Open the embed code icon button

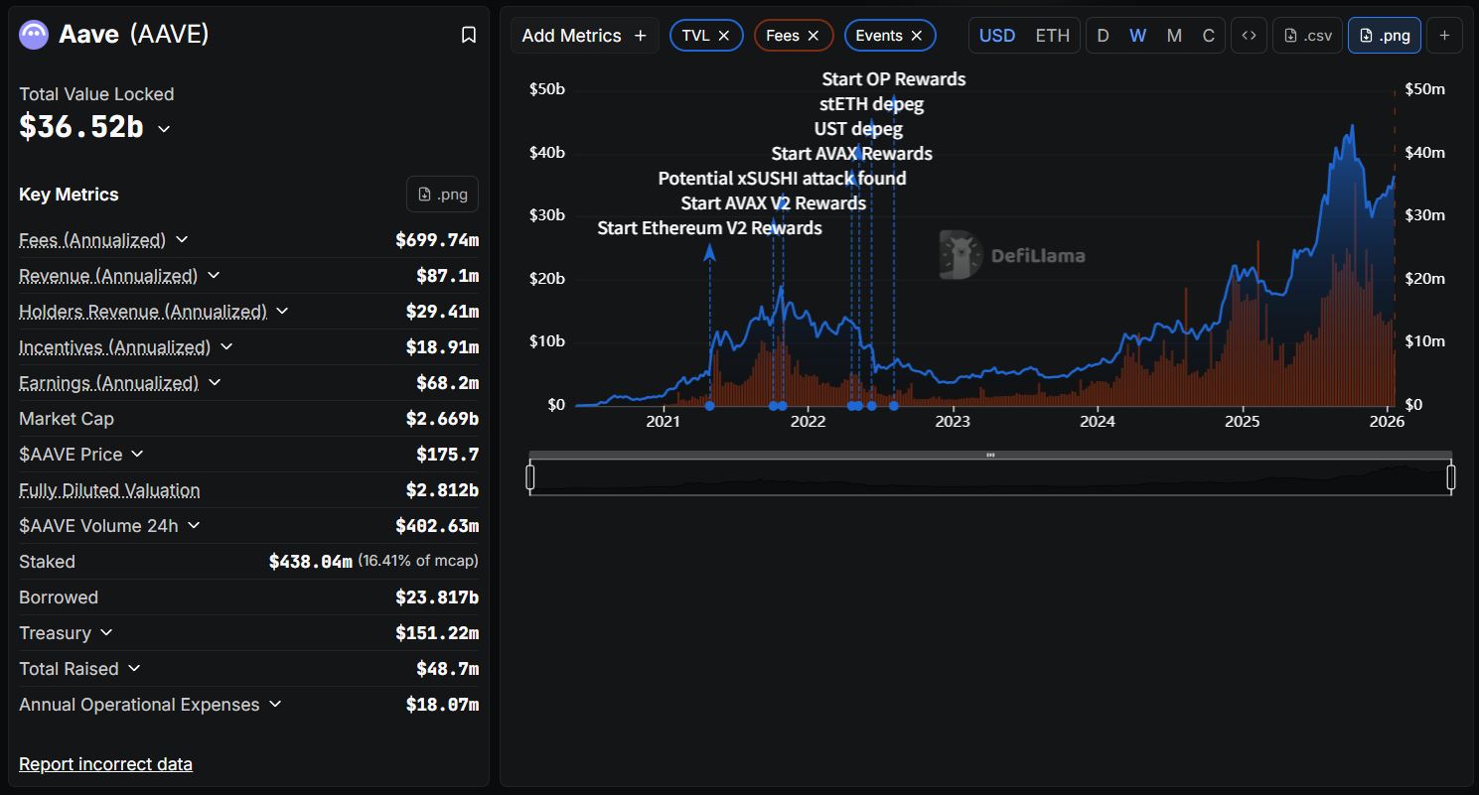click(1249, 36)
